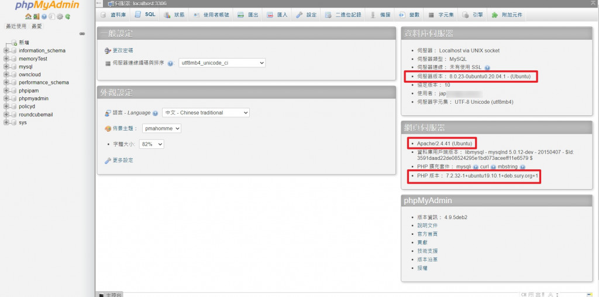Click the theme palette icon beside 佈景主題
The height and width of the screenshot is (297, 599).
pyautogui.click(x=108, y=129)
